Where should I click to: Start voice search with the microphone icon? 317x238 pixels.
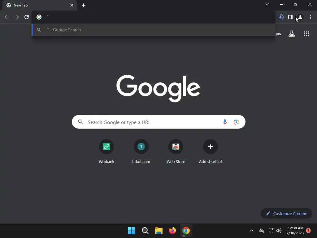pyautogui.click(x=225, y=122)
